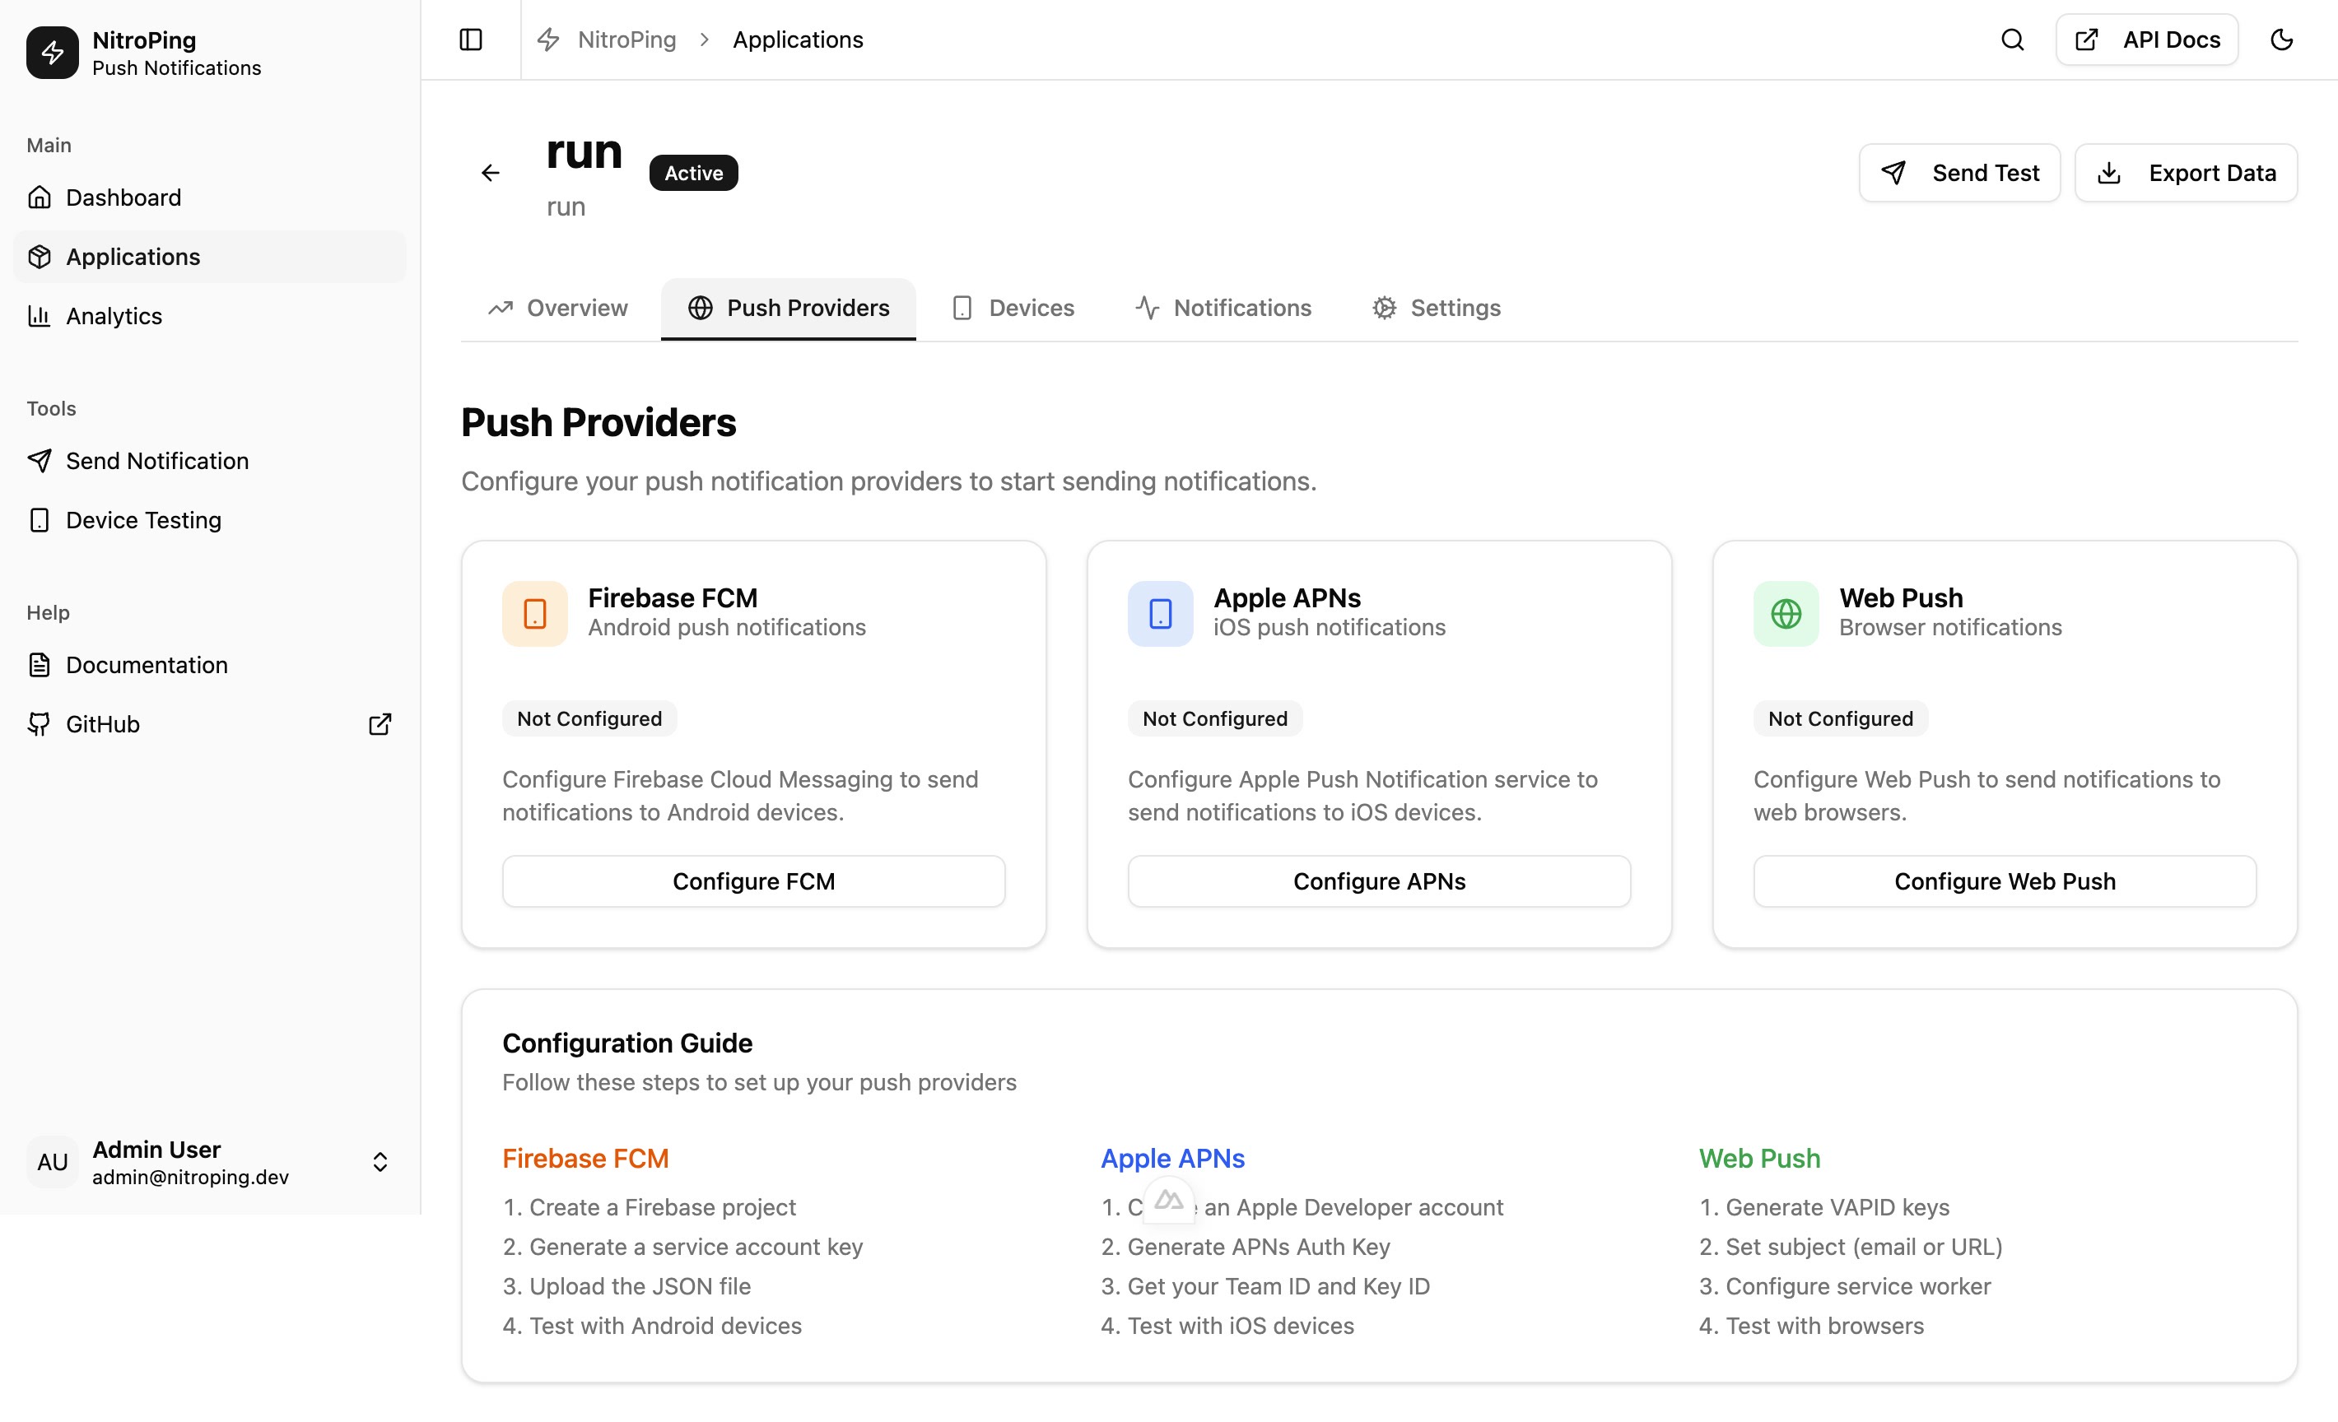Open Applications in sidebar

pos(210,257)
